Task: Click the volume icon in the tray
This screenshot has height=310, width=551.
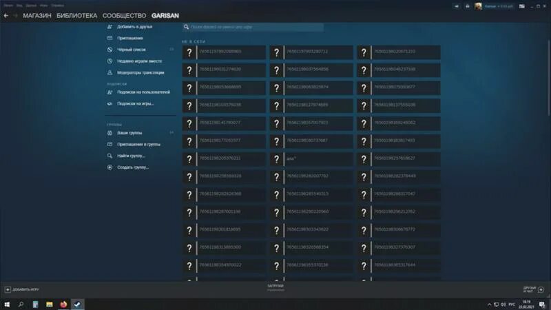Action: click(503, 304)
